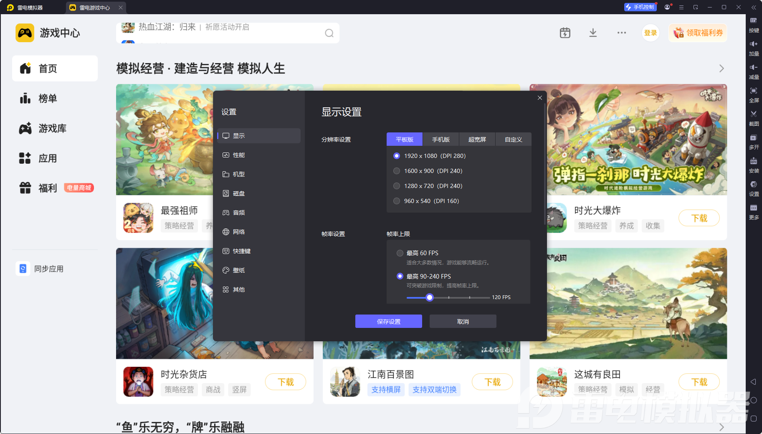
Task: Click the screenshot (截图) scissors icon
Action: point(753,114)
